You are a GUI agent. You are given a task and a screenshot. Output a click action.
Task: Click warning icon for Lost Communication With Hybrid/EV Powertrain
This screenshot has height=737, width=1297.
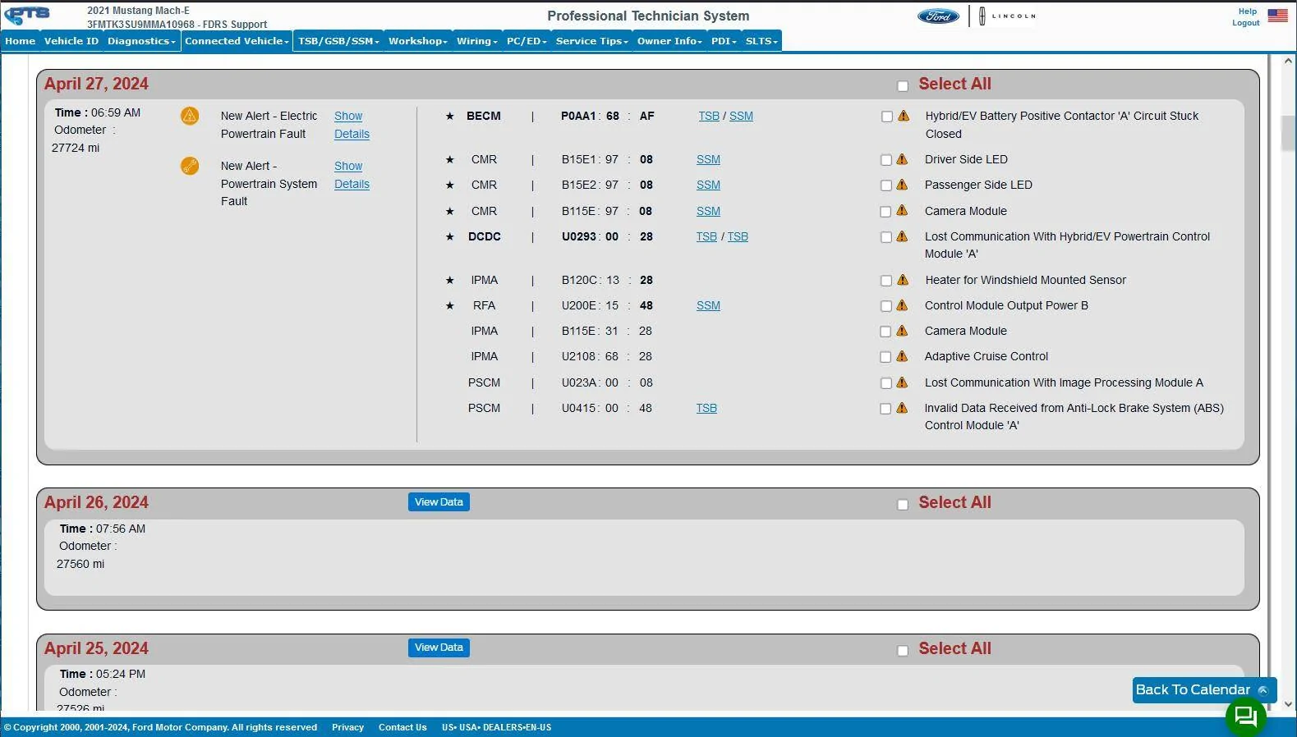point(903,236)
